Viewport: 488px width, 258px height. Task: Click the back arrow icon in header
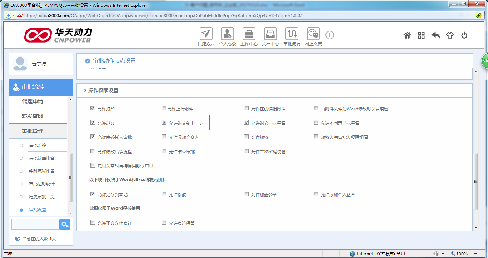click(x=435, y=35)
